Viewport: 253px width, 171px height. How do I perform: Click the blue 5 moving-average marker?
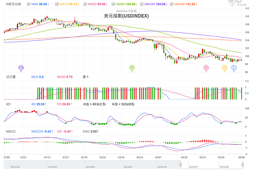point(234,68)
